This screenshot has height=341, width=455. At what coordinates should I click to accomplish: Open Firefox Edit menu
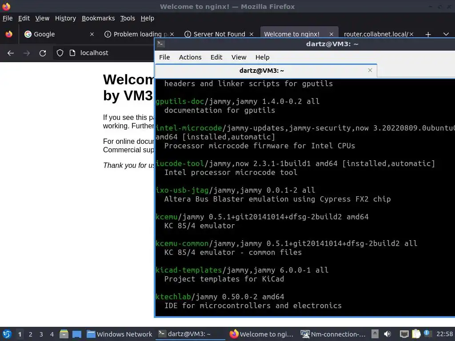coord(24,18)
